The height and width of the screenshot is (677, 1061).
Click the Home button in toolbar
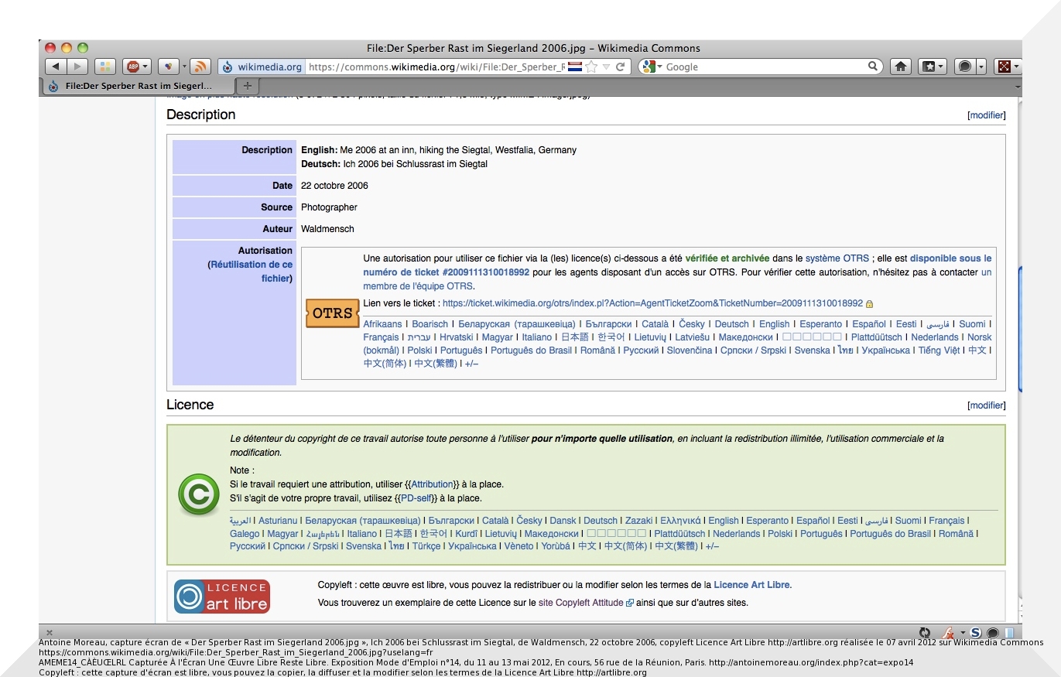[900, 67]
